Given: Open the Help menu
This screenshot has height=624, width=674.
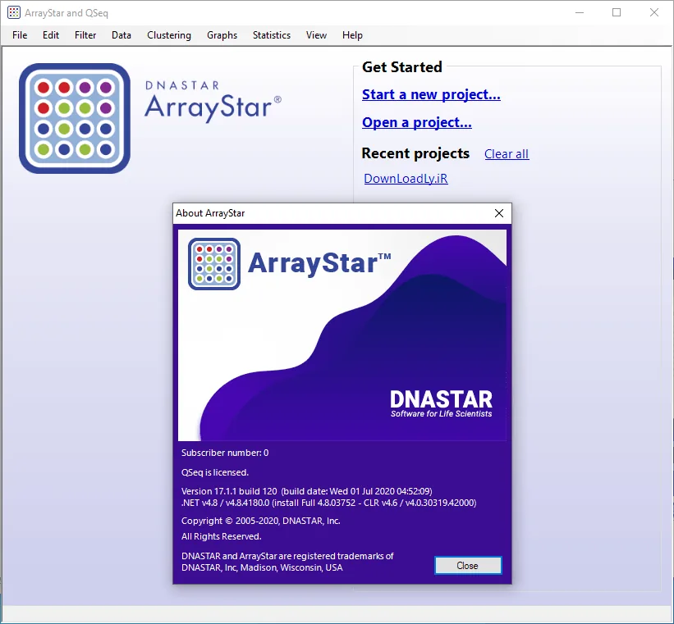Looking at the screenshot, I should pyautogui.click(x=352, y=35).
